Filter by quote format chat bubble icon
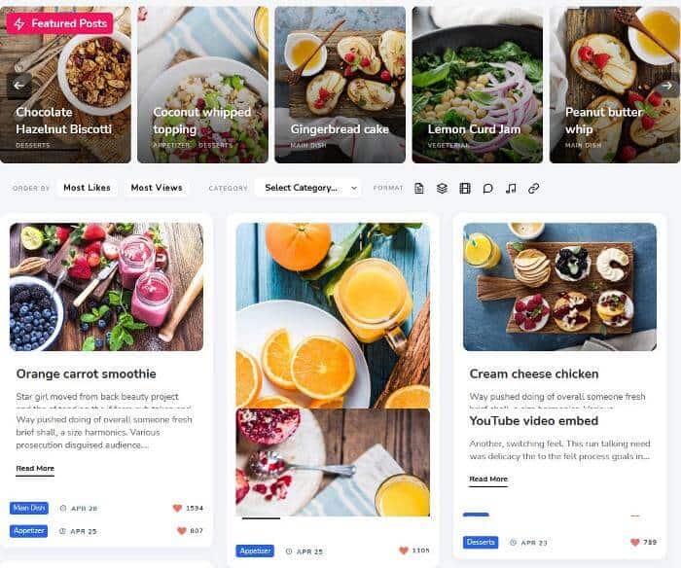This screenshot has height=568, width=681. (487, 189)
